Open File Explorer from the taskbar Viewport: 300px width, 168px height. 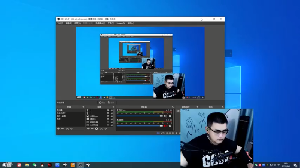pos(27,165)
